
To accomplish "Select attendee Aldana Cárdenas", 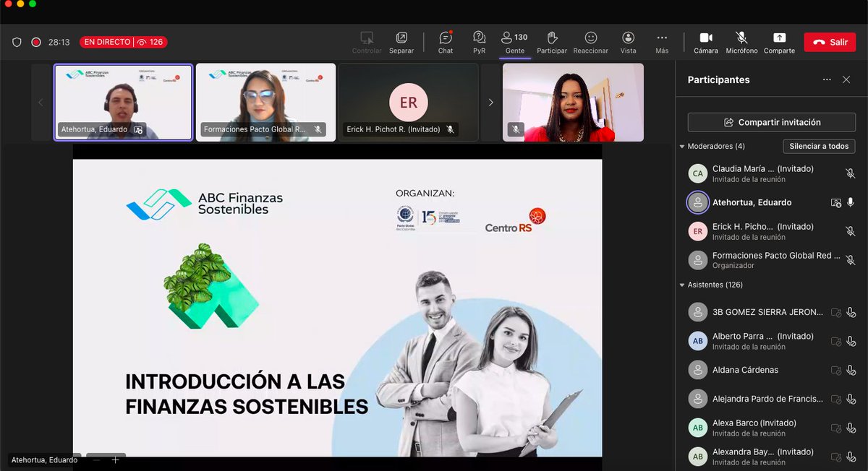I will point(771,370).
